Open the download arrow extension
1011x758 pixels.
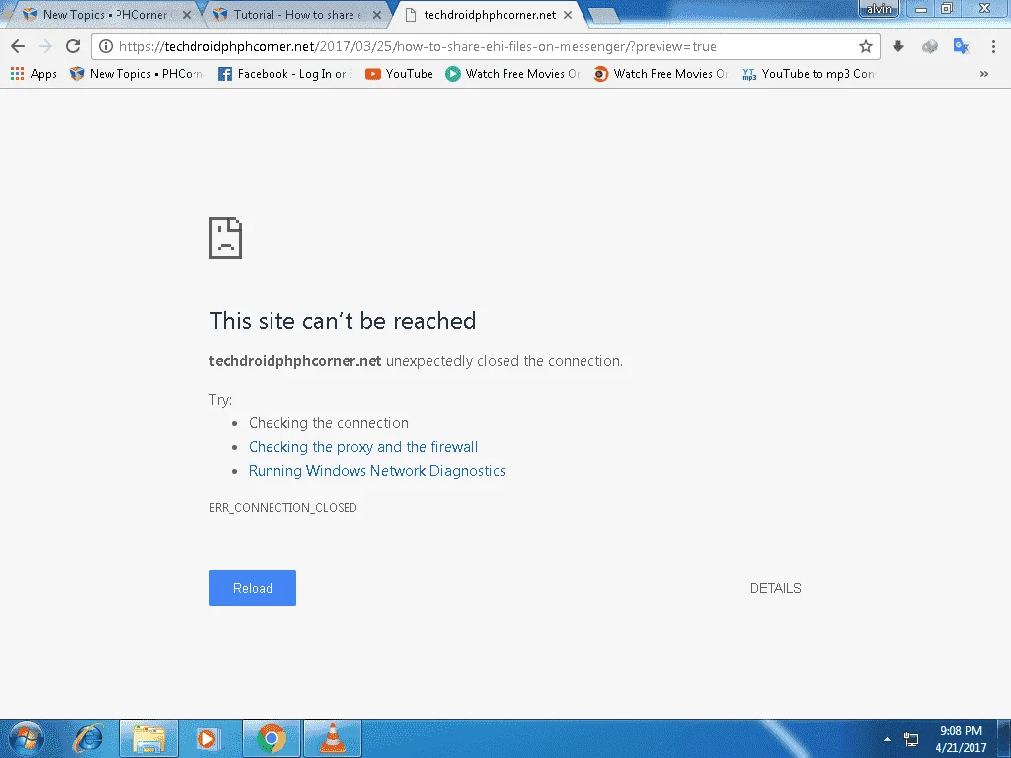point(898,46)
